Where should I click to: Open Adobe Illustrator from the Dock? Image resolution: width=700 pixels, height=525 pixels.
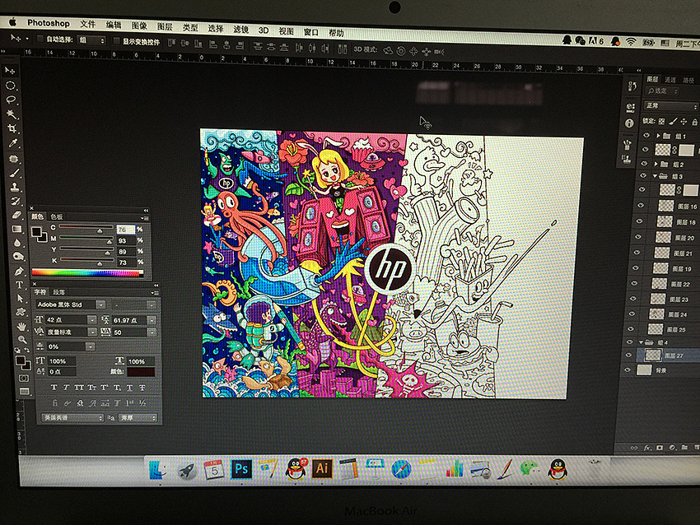point(322,469)
